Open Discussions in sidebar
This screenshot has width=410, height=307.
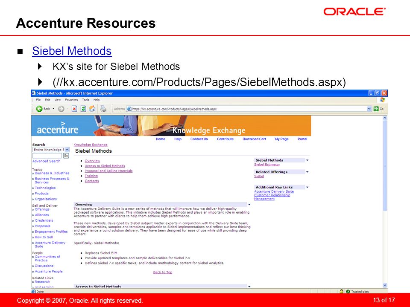pyautogui.click(x=44, y=266)
